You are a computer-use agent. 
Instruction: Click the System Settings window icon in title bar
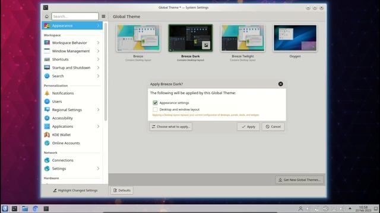point(46,8)
